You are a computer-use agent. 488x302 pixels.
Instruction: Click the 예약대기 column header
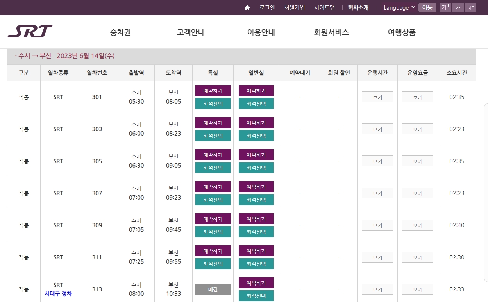click(x=300, y=73)
